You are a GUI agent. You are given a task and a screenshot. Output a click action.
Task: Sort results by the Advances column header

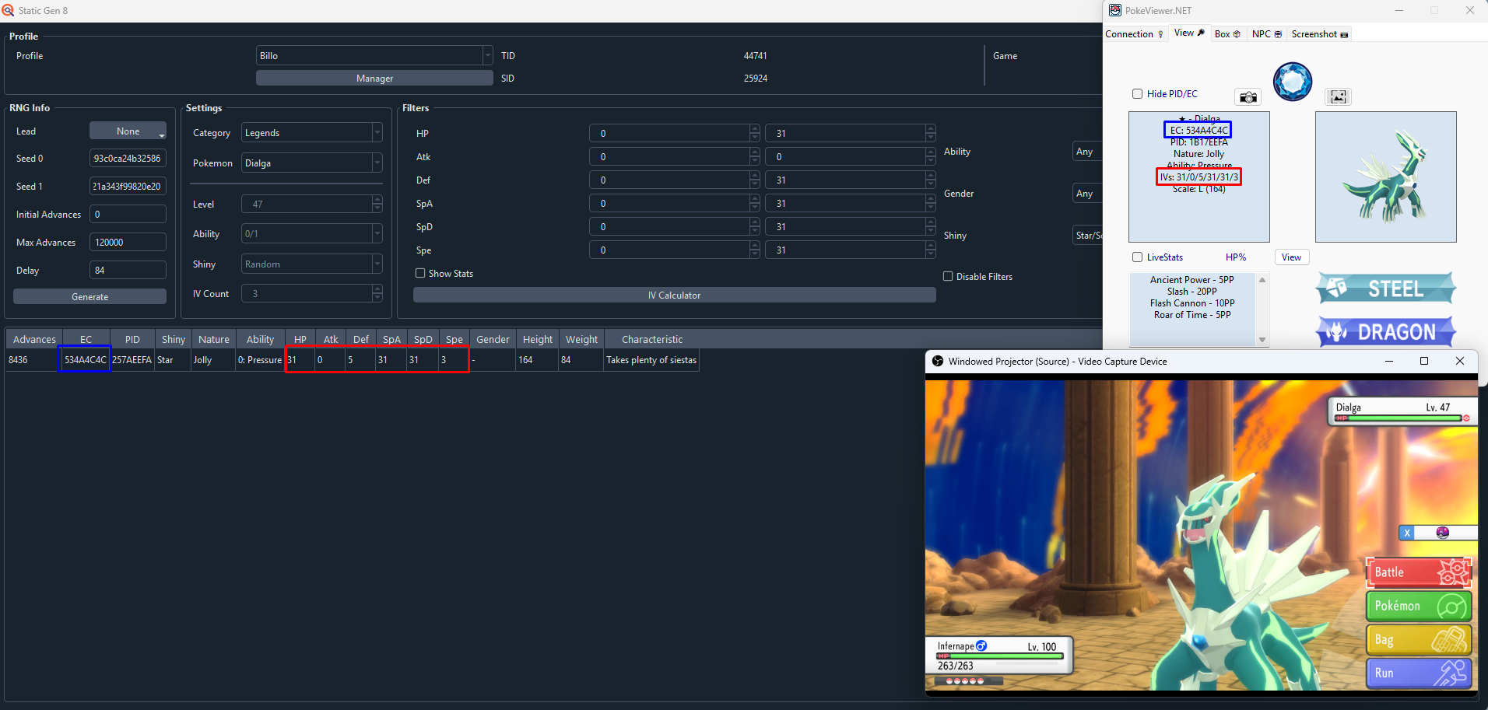[x=34, y=339]
